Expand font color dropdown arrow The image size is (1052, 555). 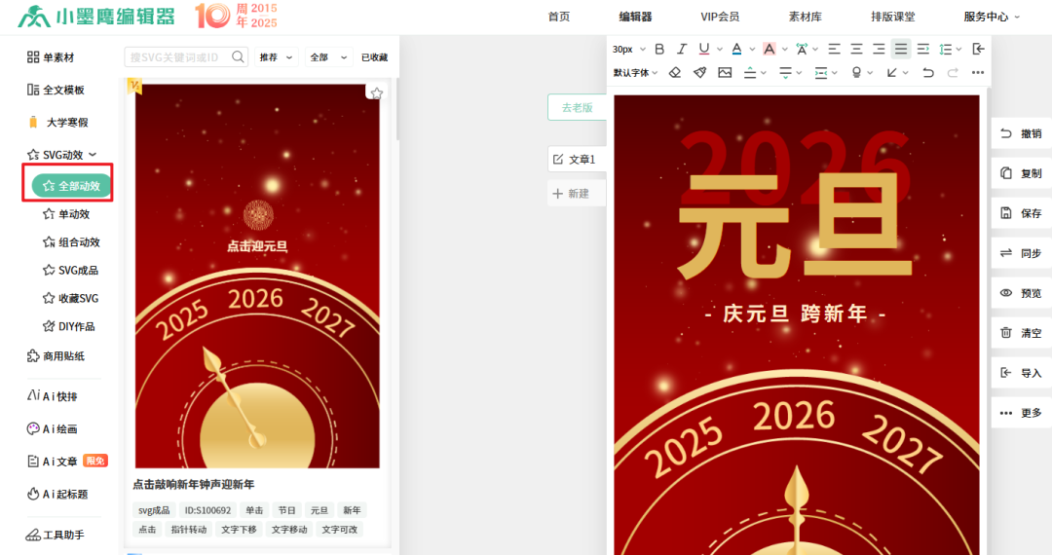pyautogui.click(x=752, y=49)
